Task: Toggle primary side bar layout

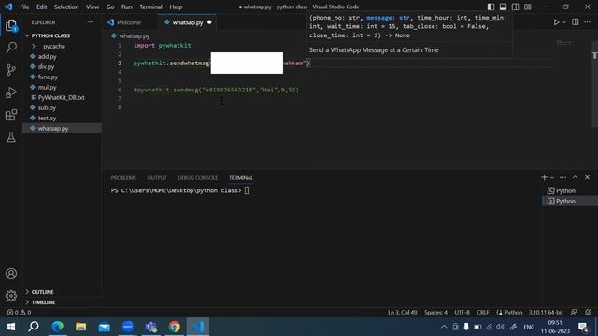Action: [x=491, y=7]
